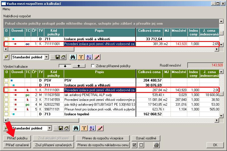Click lower grid horizontal scrollbar thumb

(x=44, y=120)
